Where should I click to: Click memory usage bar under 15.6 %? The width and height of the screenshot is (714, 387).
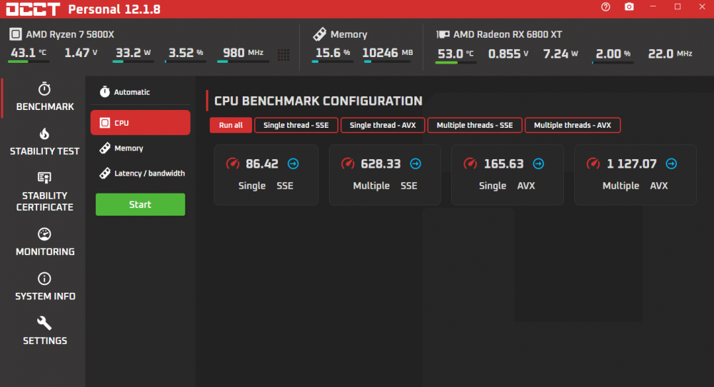(x=333, y=61)
